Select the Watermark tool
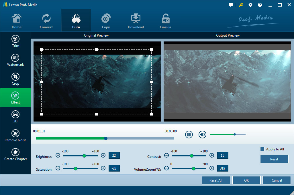The width and height of the screenshot is (294, 195). (15, 60)
